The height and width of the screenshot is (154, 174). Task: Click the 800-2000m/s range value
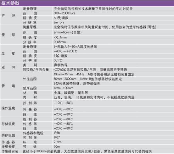click(65, 13)
